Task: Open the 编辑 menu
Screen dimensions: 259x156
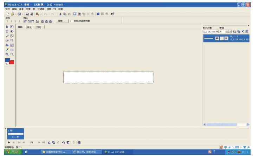Action: pyautogui.click(x=14, y=9)
